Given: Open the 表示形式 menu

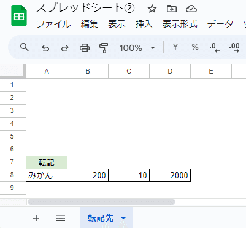Looking at the screenshot, I should coord(180,24).
